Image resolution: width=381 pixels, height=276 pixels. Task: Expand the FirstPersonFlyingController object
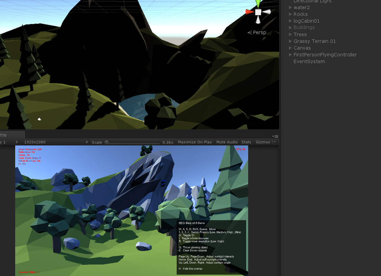290,55
